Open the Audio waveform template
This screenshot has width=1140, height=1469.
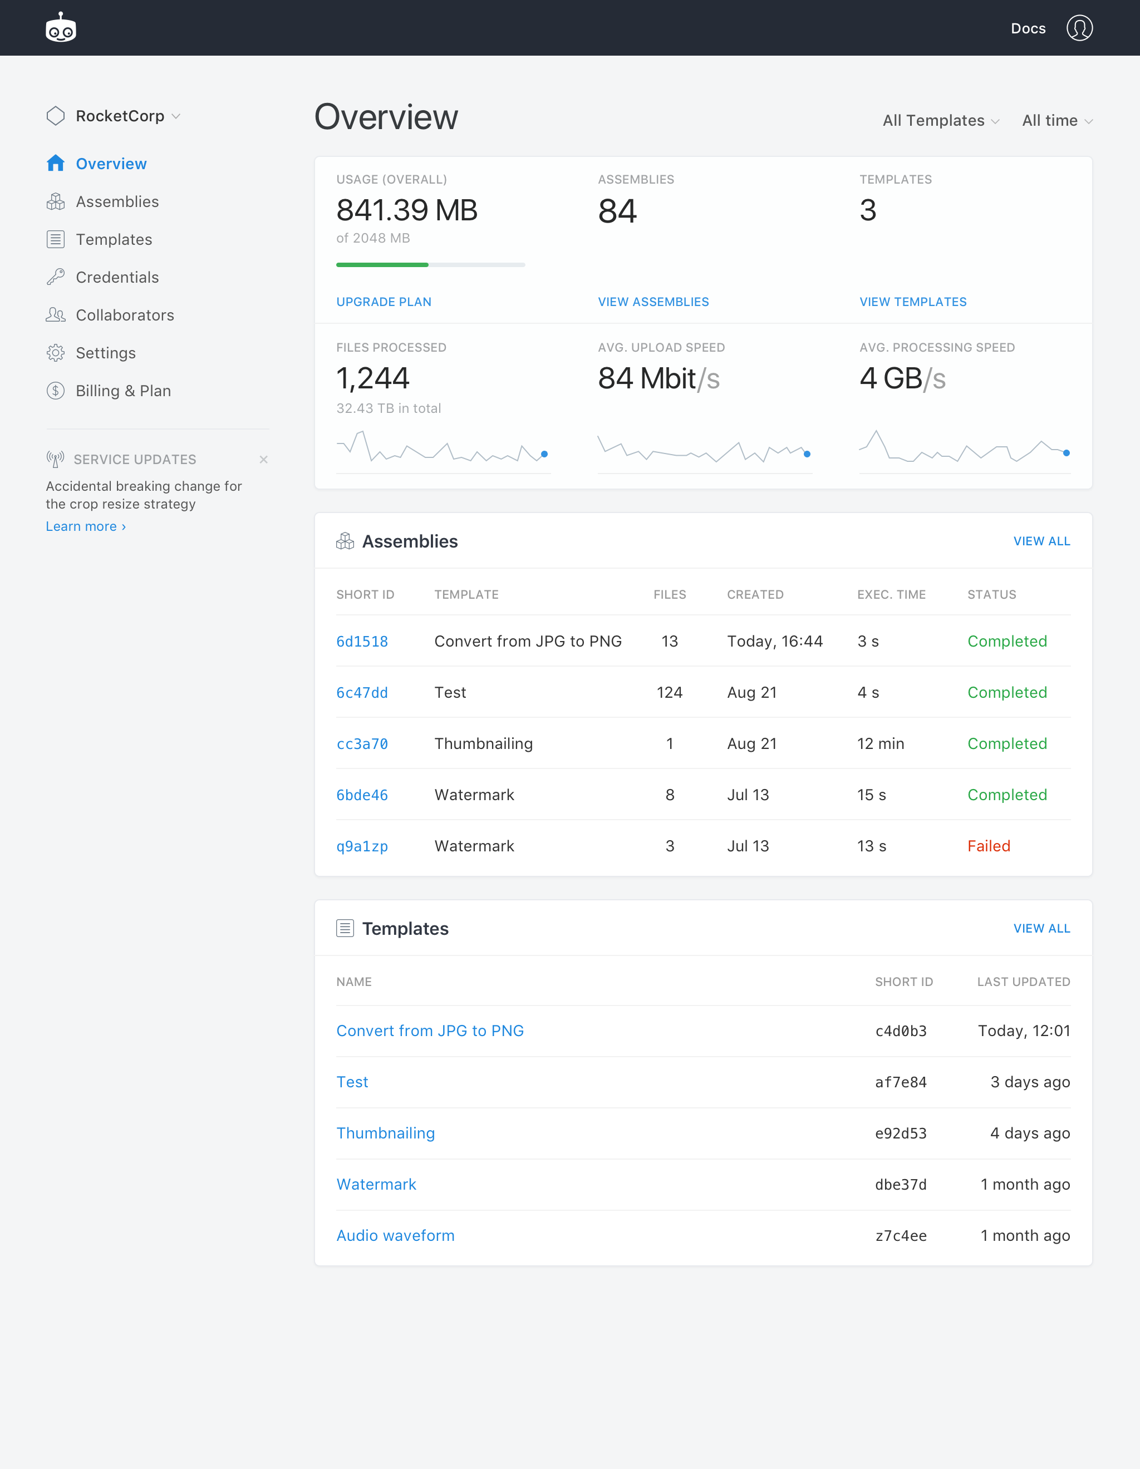pyautogui.click(x=395, y=1236)
